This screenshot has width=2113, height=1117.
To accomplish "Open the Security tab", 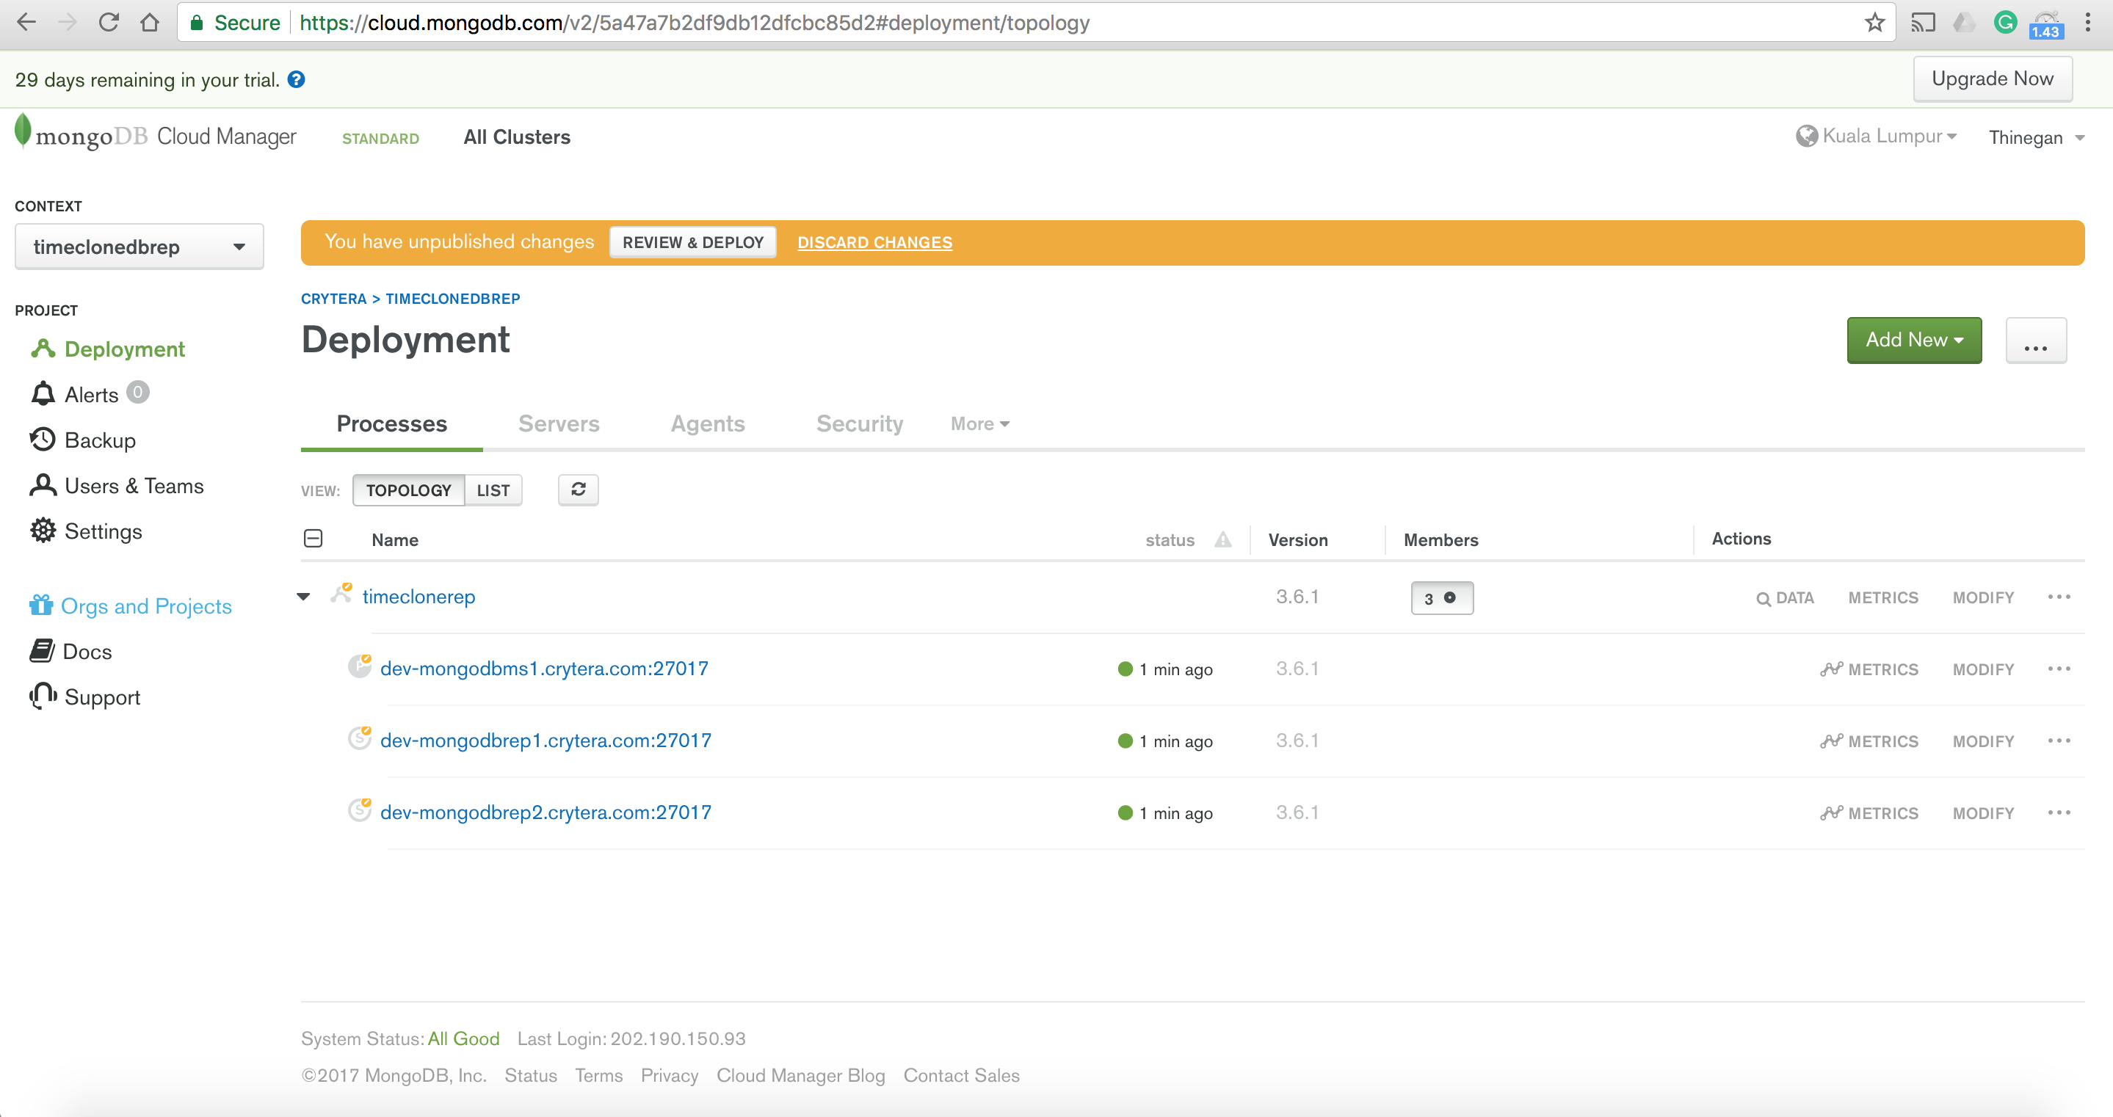I will (859, 424).
